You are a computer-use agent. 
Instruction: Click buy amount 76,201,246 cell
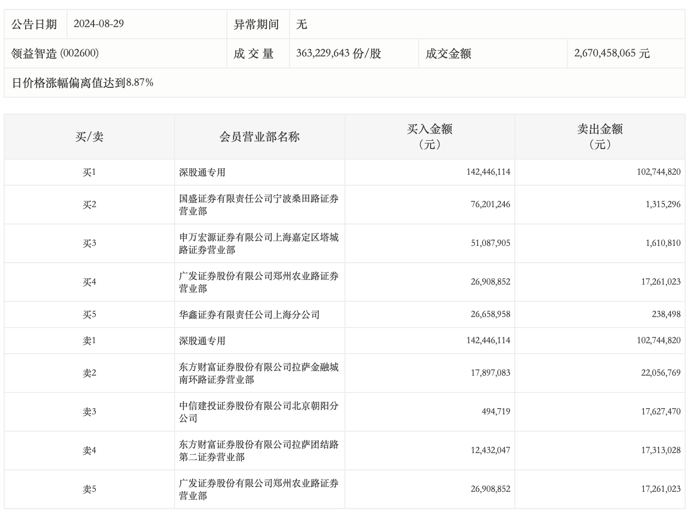point(490,205)
